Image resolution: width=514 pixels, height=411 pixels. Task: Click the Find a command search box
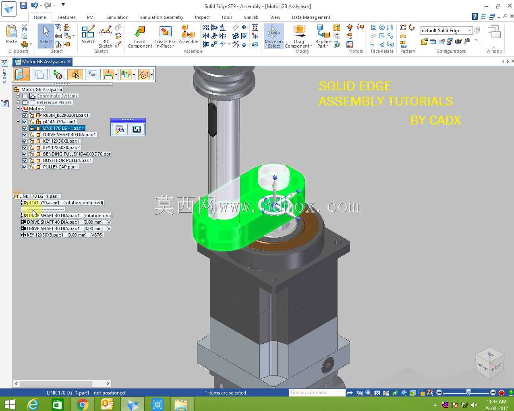pos(317,392)
